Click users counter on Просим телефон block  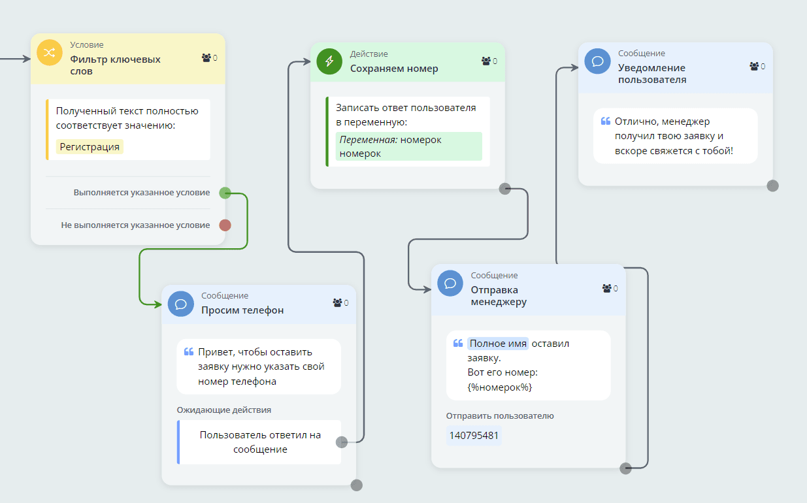tap(340, 303)
